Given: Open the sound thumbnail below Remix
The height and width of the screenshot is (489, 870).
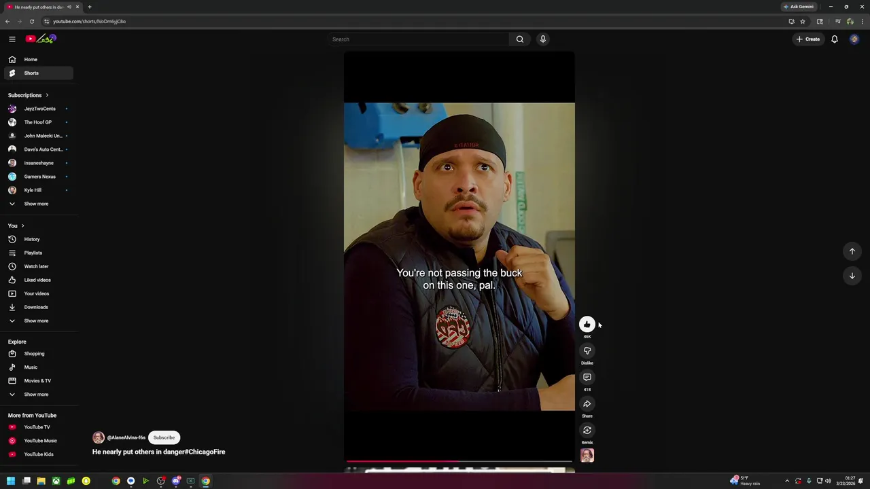Looking at the screenshot, I should click(x=587, y=456).
